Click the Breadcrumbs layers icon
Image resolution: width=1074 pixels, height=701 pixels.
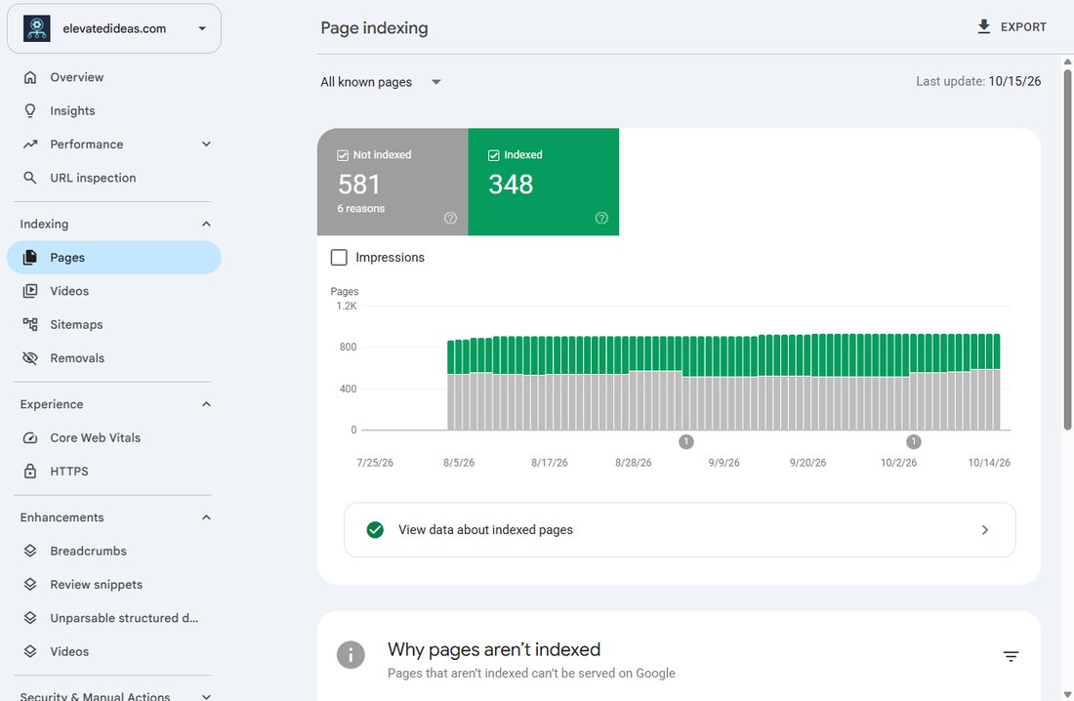[x=30, y=551]
